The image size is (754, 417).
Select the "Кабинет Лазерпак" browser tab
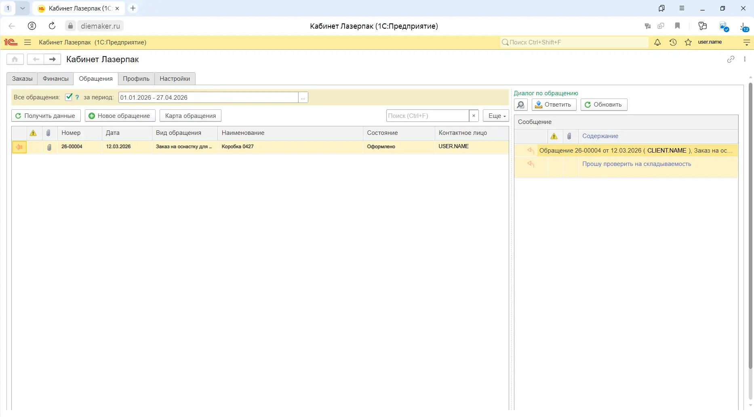[78, 8]
